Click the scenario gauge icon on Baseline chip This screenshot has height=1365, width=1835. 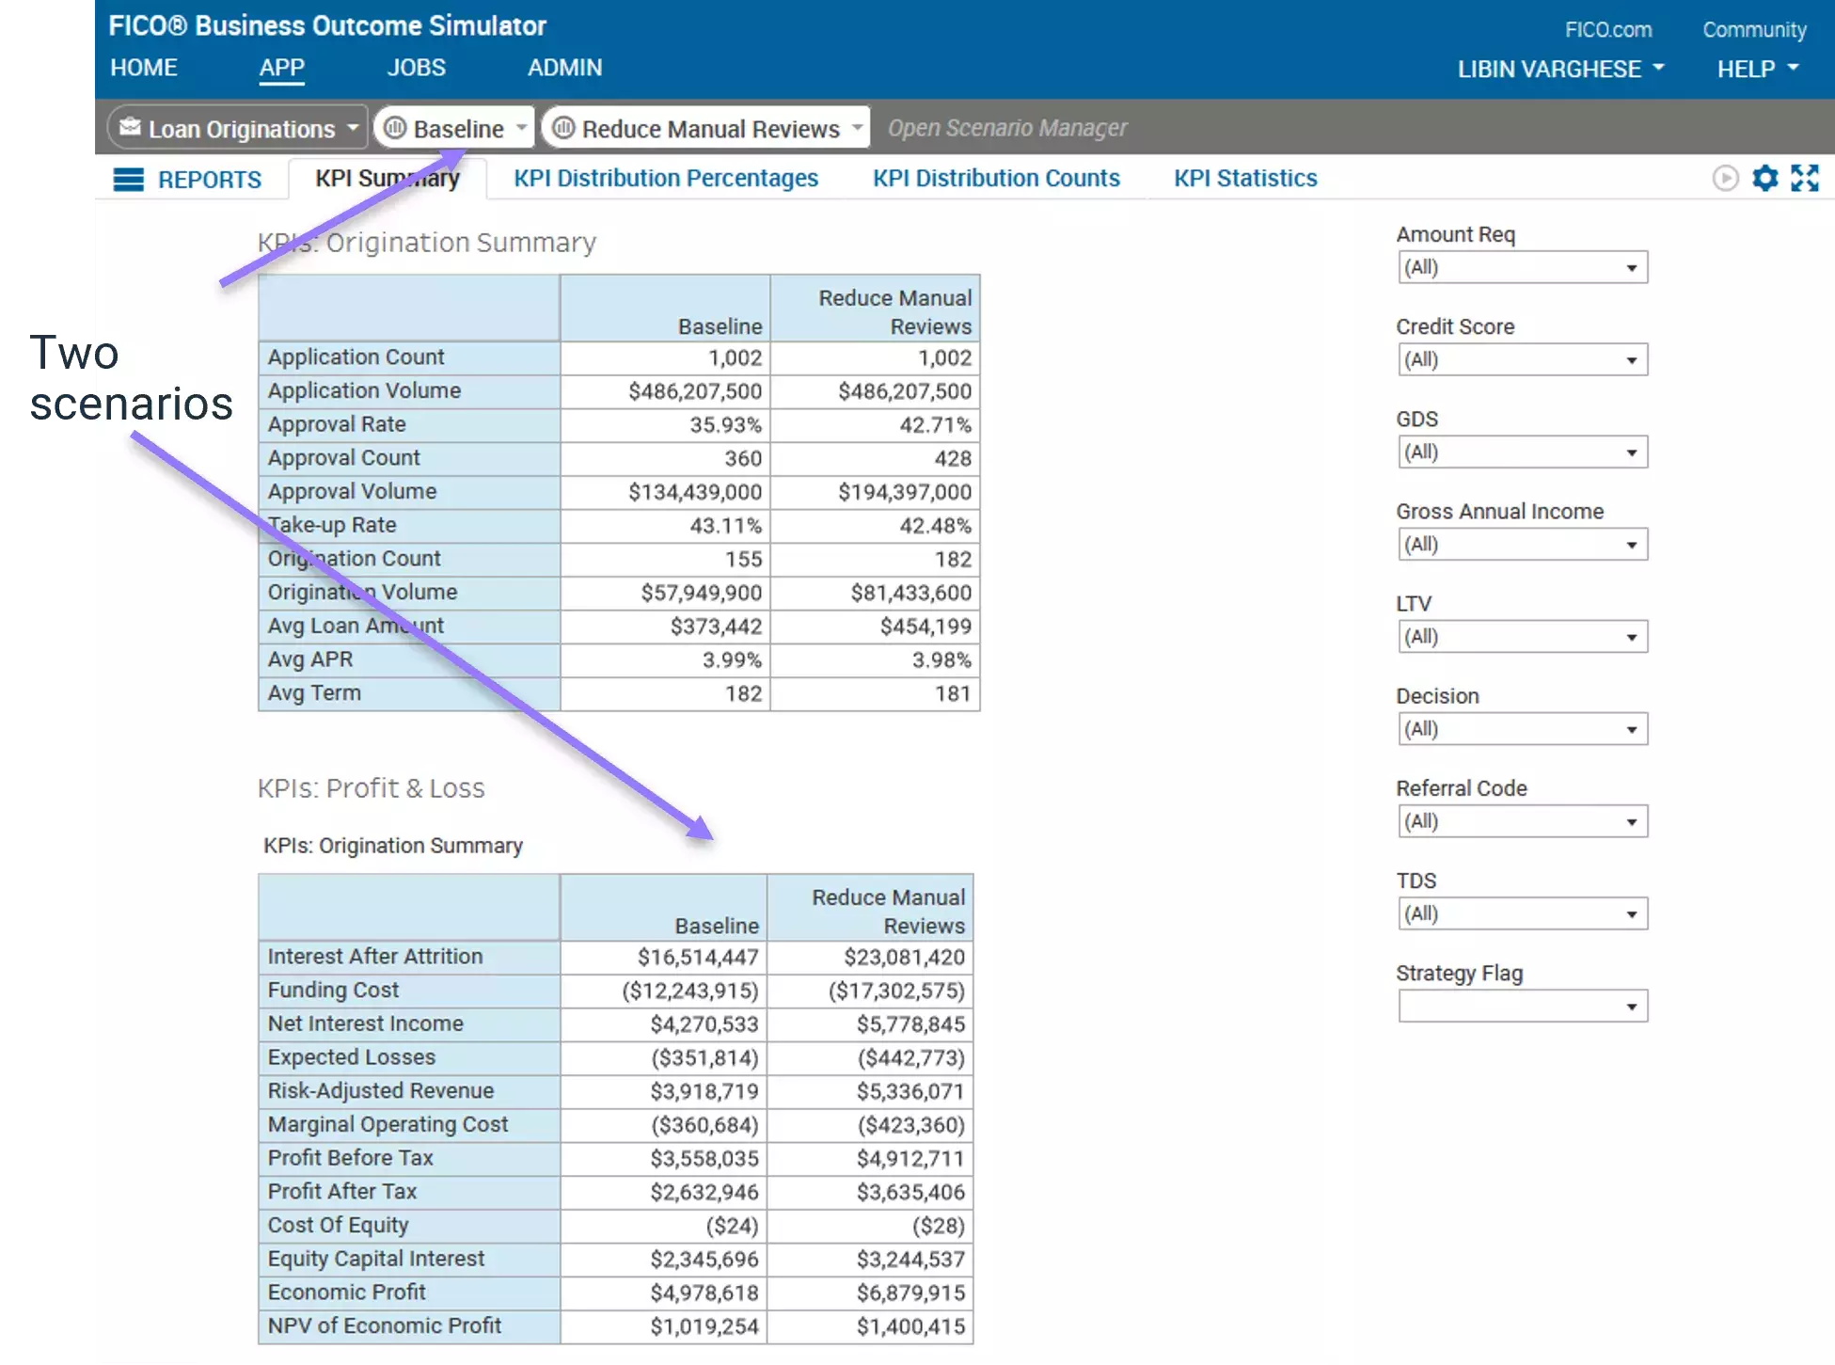(x=396, y=128)
